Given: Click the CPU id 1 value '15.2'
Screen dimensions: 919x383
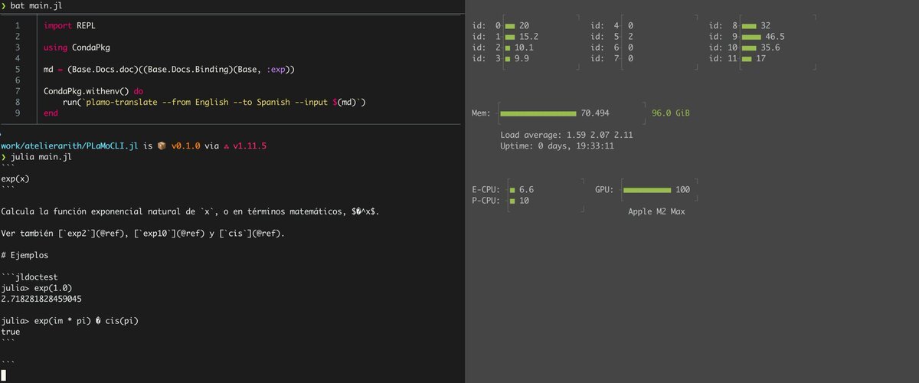Looking at the screenshot, I should [528, 36].
